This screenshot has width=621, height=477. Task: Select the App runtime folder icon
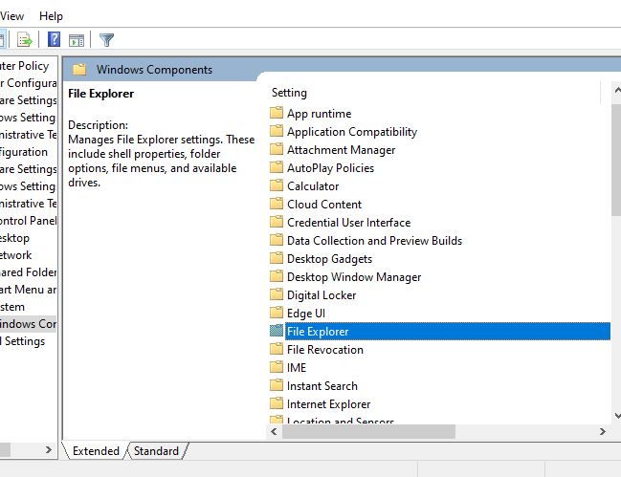(277, 113)
